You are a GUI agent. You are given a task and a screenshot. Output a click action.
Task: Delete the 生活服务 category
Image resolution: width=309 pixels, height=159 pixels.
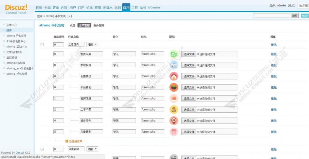[x=274, y=45]
